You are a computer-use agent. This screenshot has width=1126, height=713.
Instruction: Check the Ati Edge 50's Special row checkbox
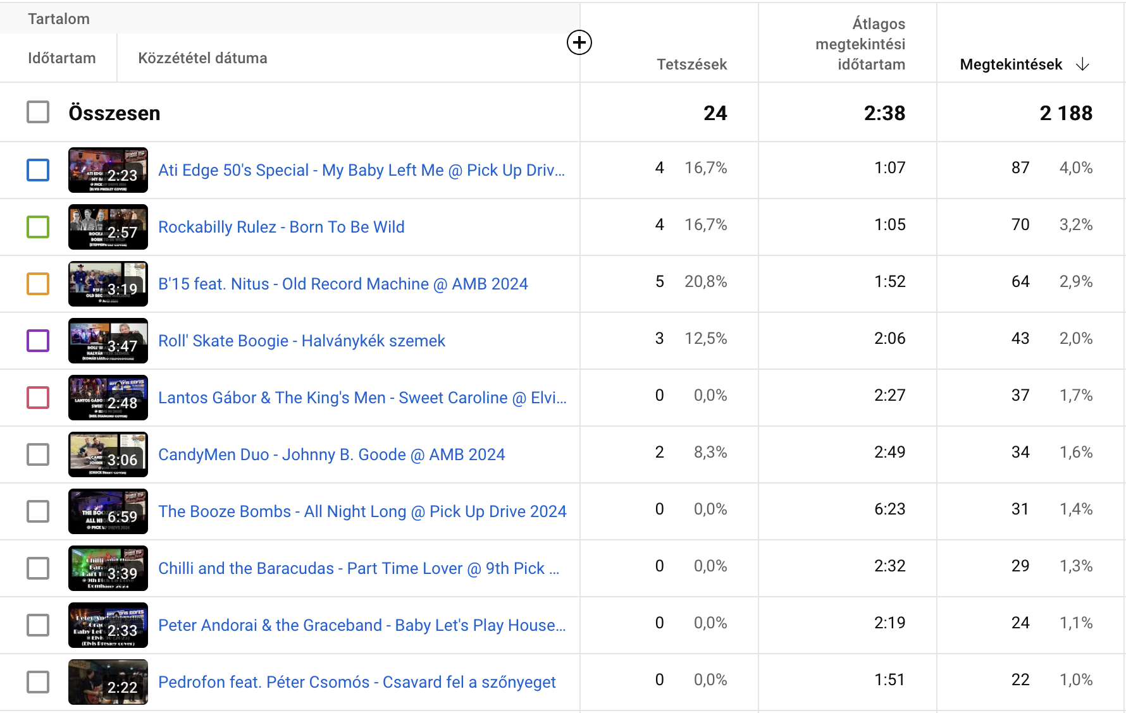pos(38,170)
